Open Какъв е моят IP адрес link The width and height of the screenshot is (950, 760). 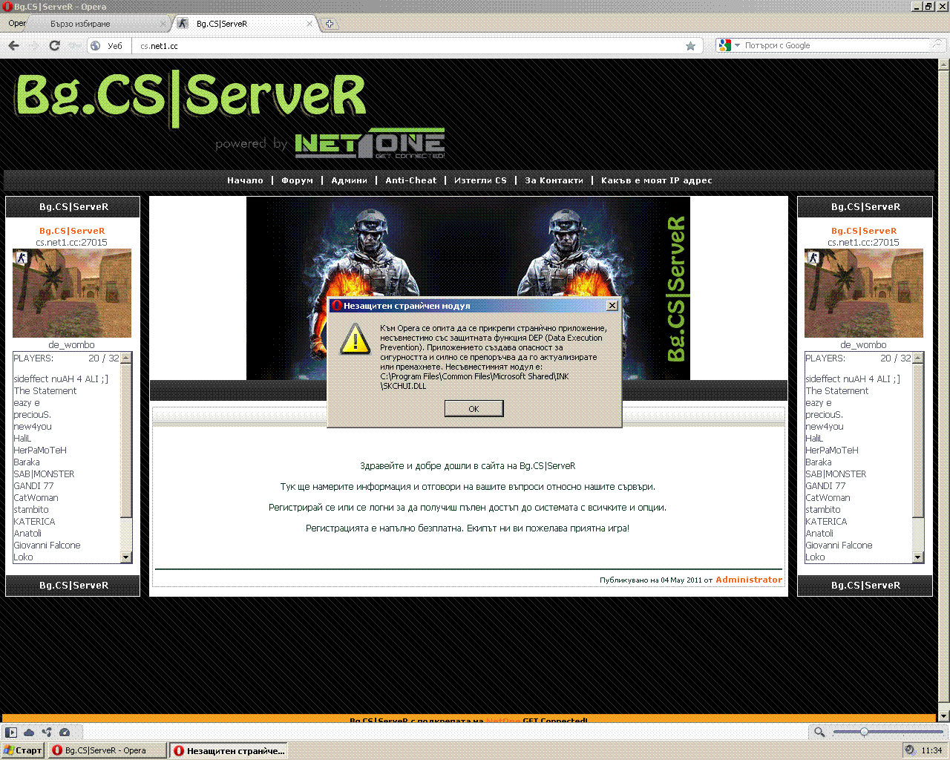(656, 180)
